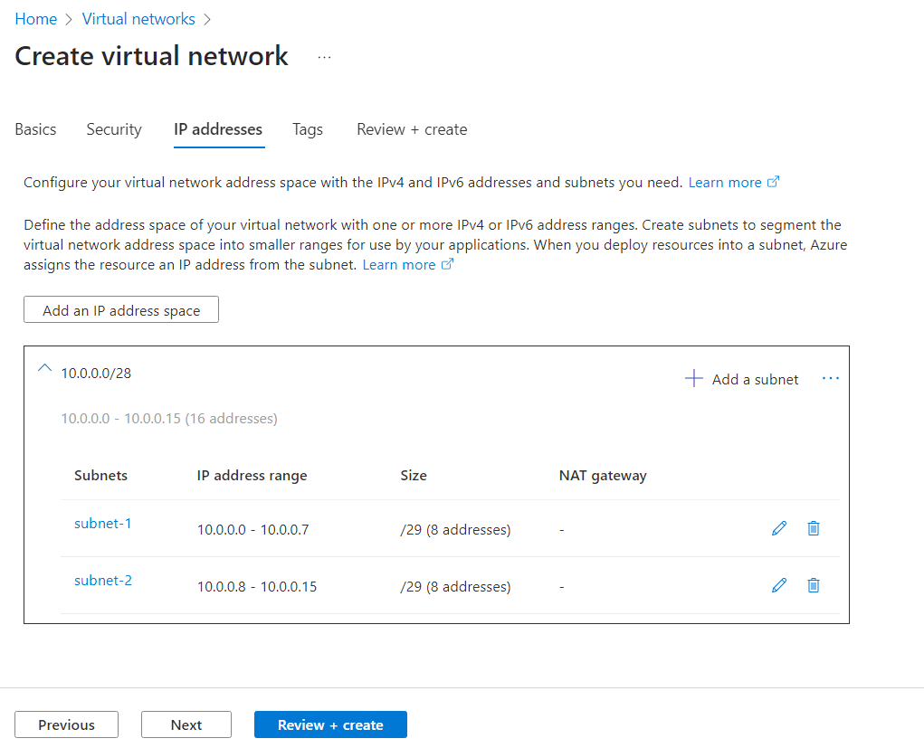Delete subnet-2 with the trash icon

[x=813, y=585]
